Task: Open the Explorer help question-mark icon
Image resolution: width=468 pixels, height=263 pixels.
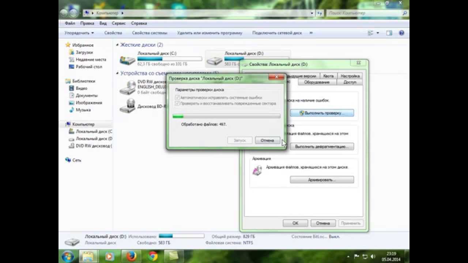Action: click(402, 33)
